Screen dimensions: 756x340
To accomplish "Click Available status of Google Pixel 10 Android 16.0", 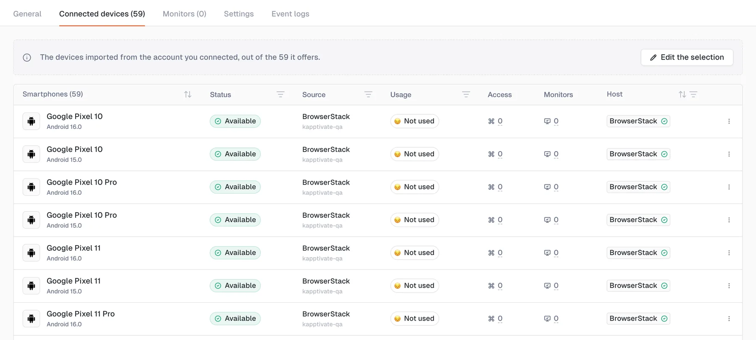I will (x=235, y=121).
